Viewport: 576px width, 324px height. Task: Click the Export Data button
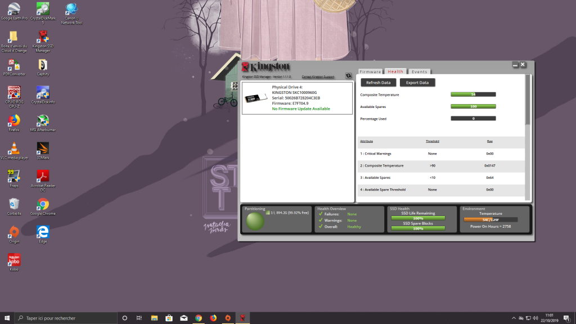pos(417,83)
